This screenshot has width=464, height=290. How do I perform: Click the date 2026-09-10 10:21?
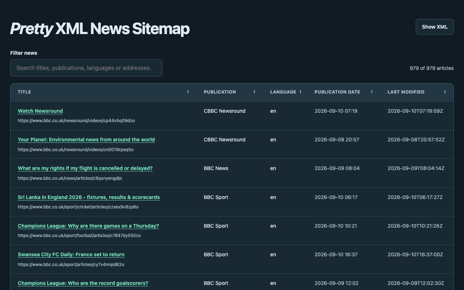(x=336, y=226)
